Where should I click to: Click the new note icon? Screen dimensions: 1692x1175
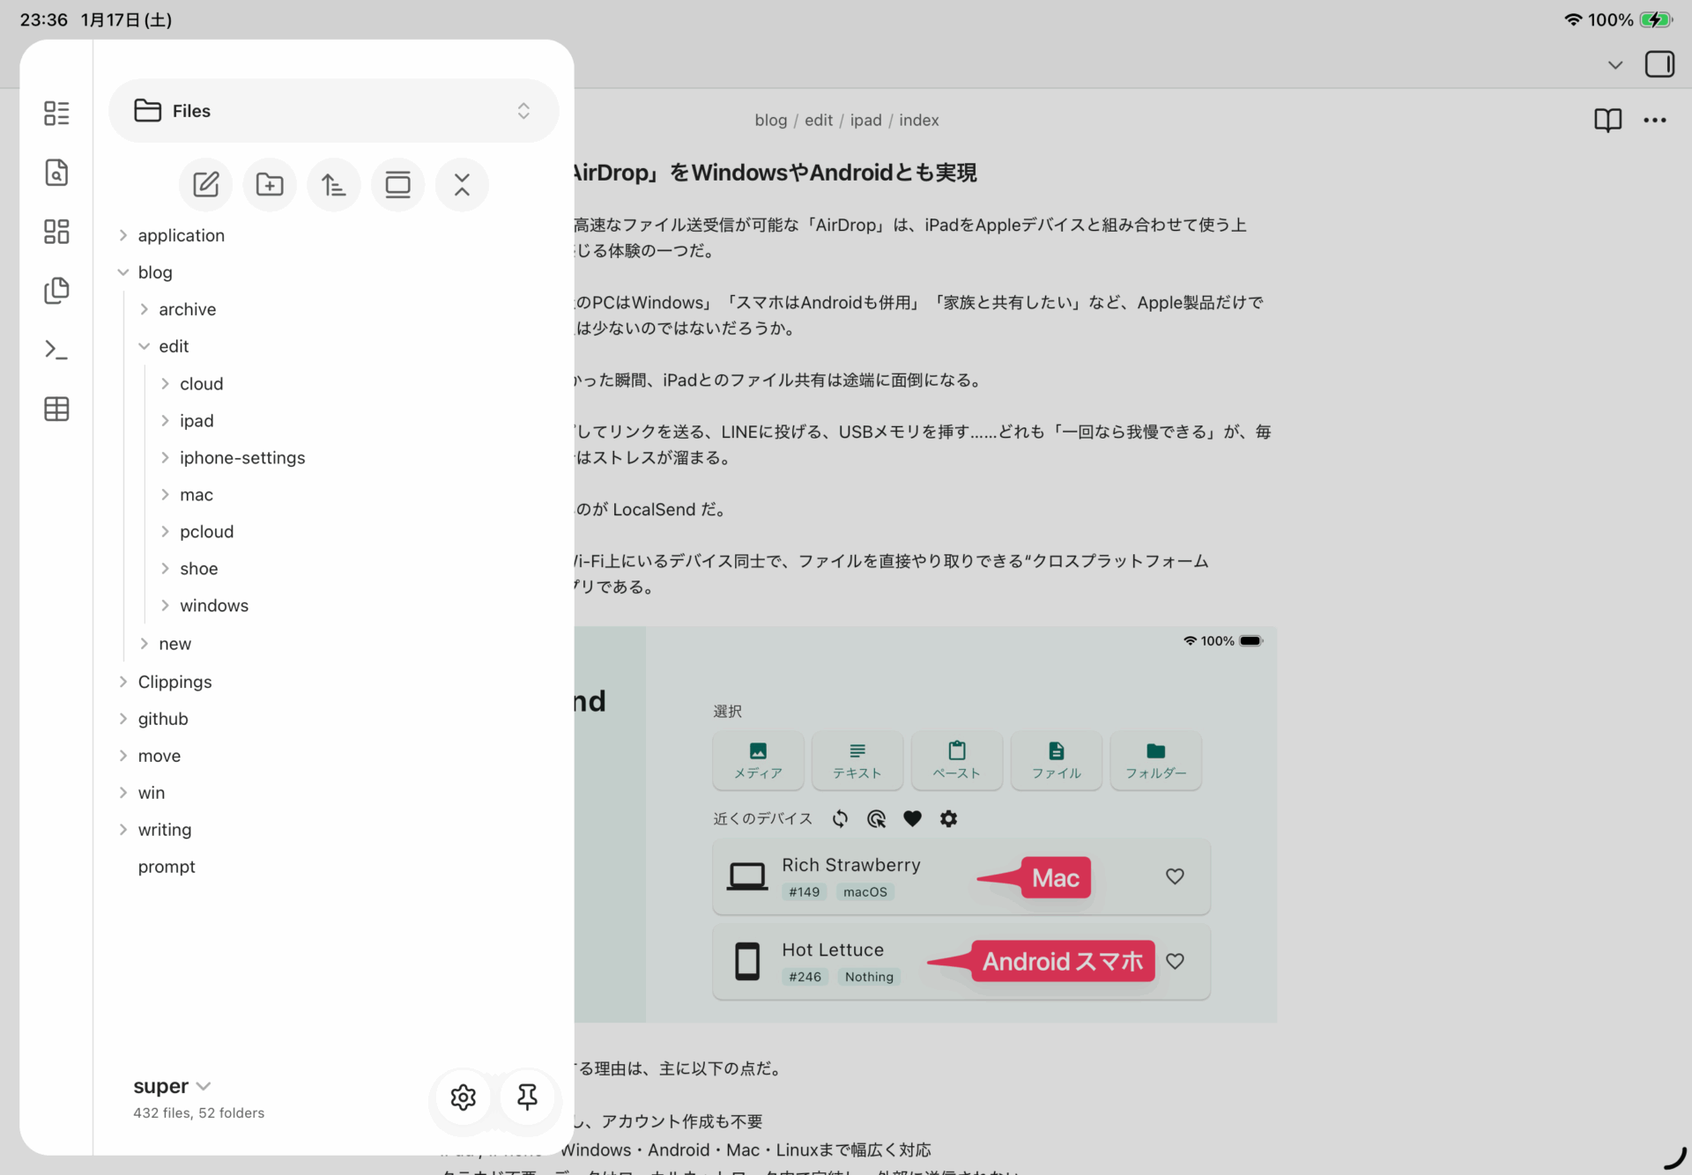[x=205, y=185]
